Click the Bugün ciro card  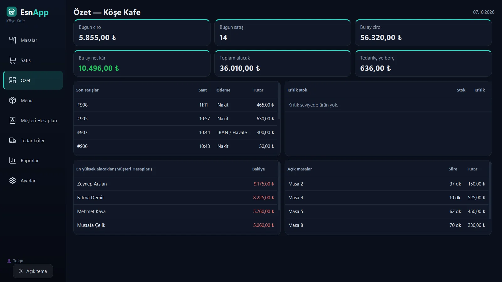pos(142,33)
